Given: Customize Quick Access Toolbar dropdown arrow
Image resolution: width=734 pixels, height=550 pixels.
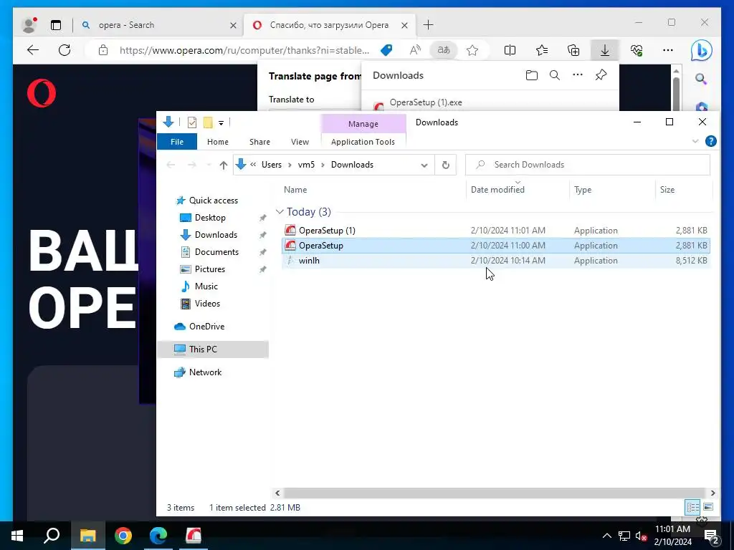Looking at the screenshot, I should point(221,123).
